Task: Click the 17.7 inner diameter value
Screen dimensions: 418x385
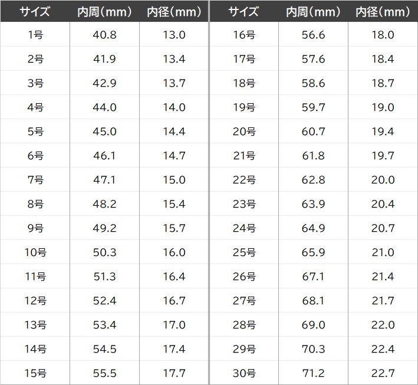Action: (x=174, y=373)
